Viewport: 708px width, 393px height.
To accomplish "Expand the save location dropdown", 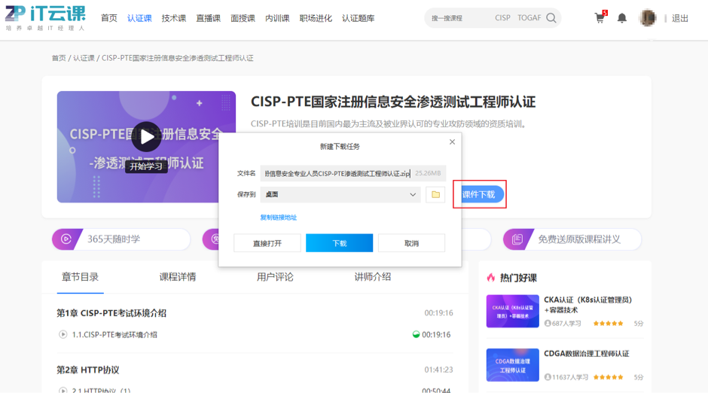I will [413, 194].
